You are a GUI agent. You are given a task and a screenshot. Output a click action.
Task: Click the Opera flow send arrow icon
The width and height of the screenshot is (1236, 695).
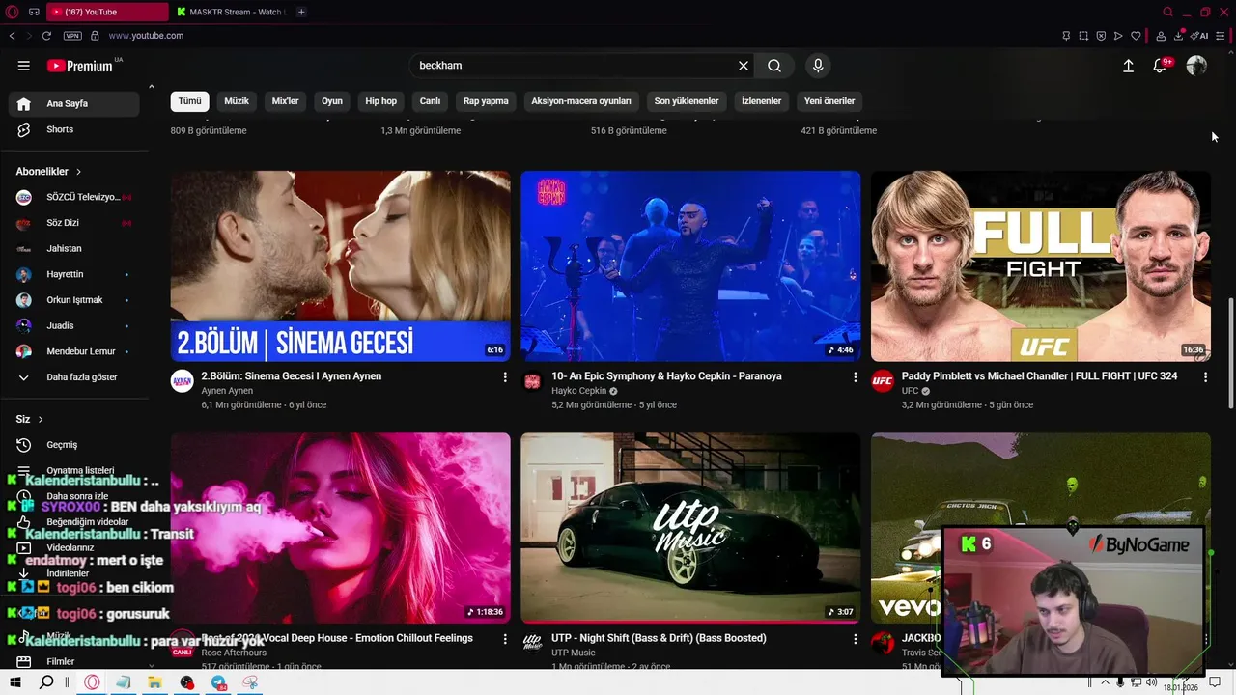coord(1118,36)
